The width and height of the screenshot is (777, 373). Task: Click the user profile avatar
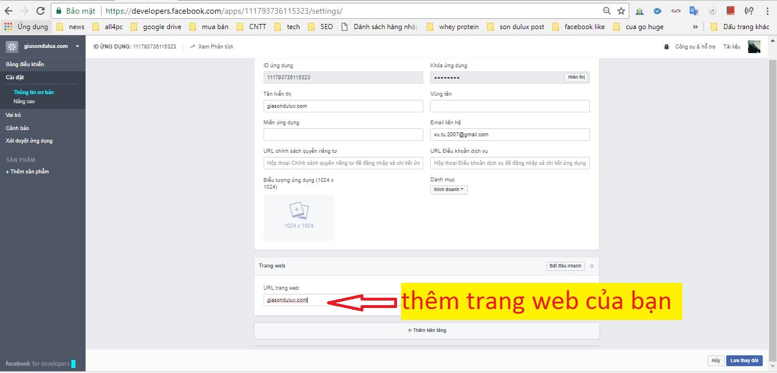(x=754, y=47)
